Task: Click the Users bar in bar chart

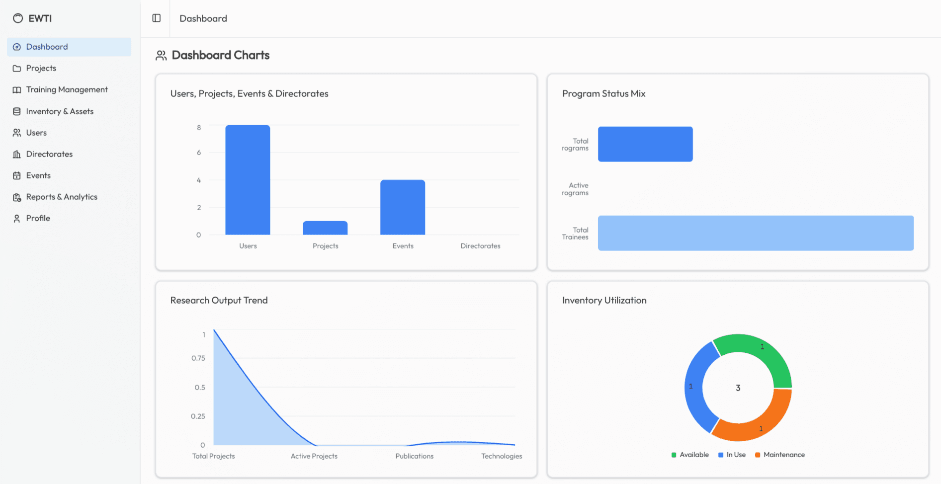Action: tap(248, 180)
